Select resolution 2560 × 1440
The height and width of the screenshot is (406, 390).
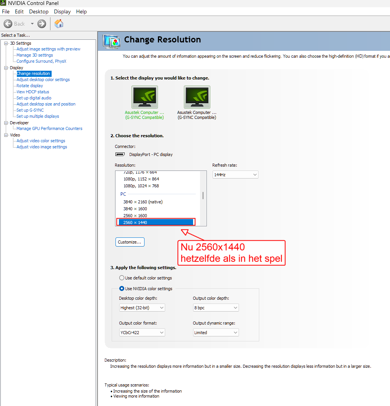tap(156, 222)
